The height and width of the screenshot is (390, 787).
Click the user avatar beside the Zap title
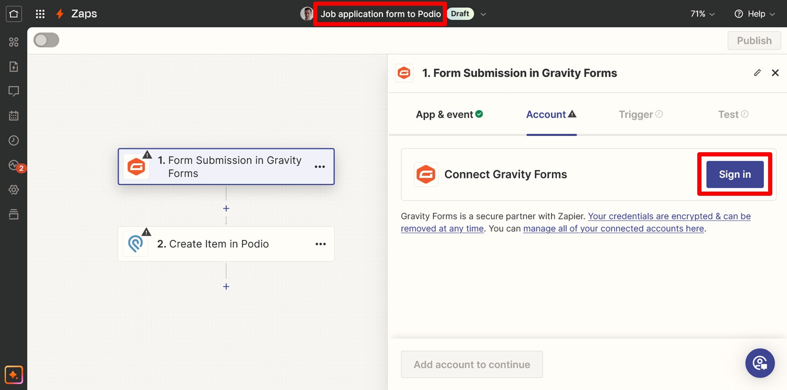[306, 14]
